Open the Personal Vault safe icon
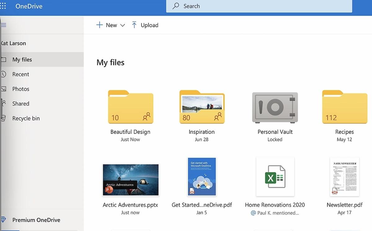Viewport: 372px width, 231px height. tap(275, 107)
